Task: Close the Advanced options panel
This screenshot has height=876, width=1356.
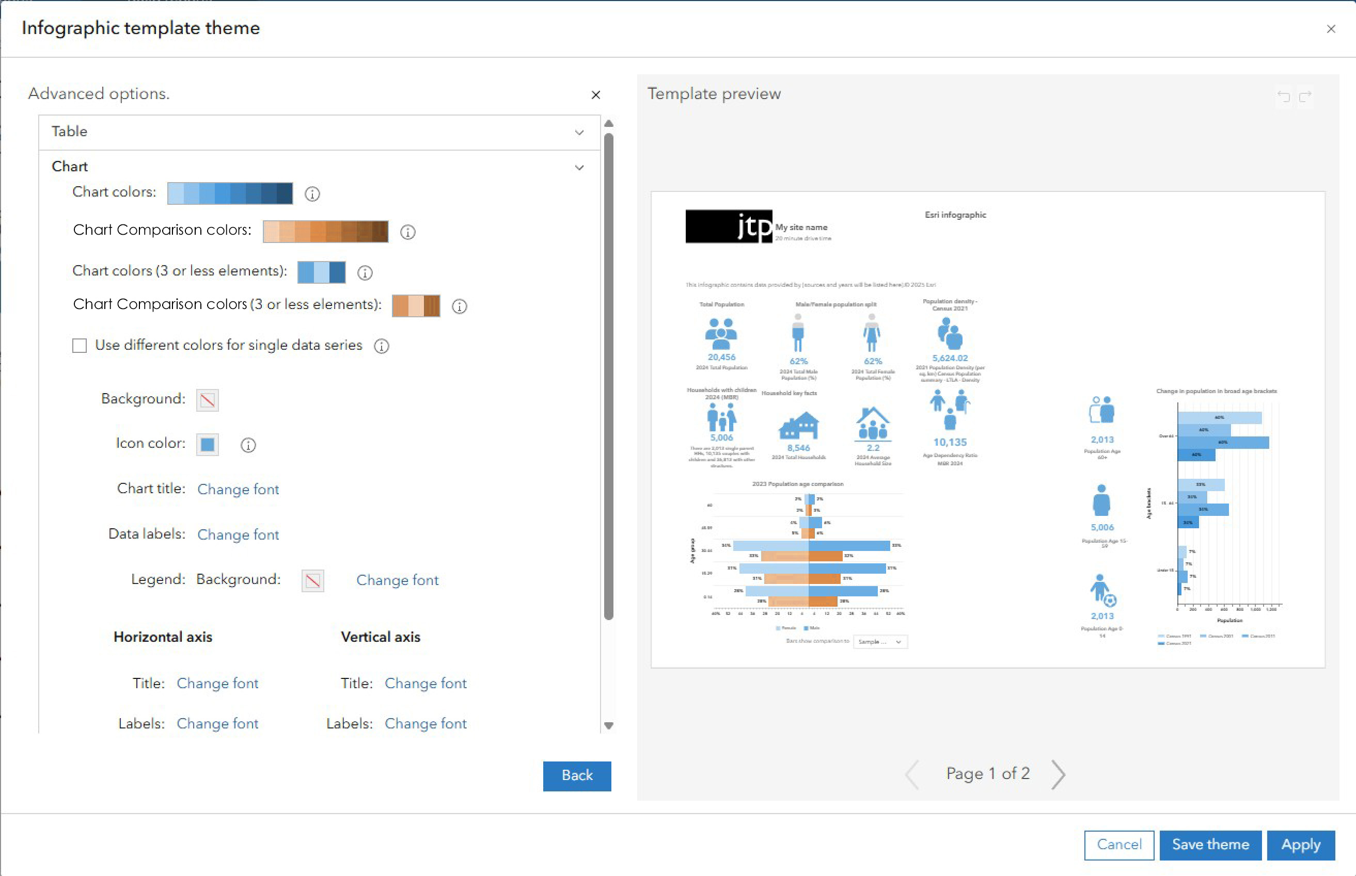Action: tap(595, 95)
